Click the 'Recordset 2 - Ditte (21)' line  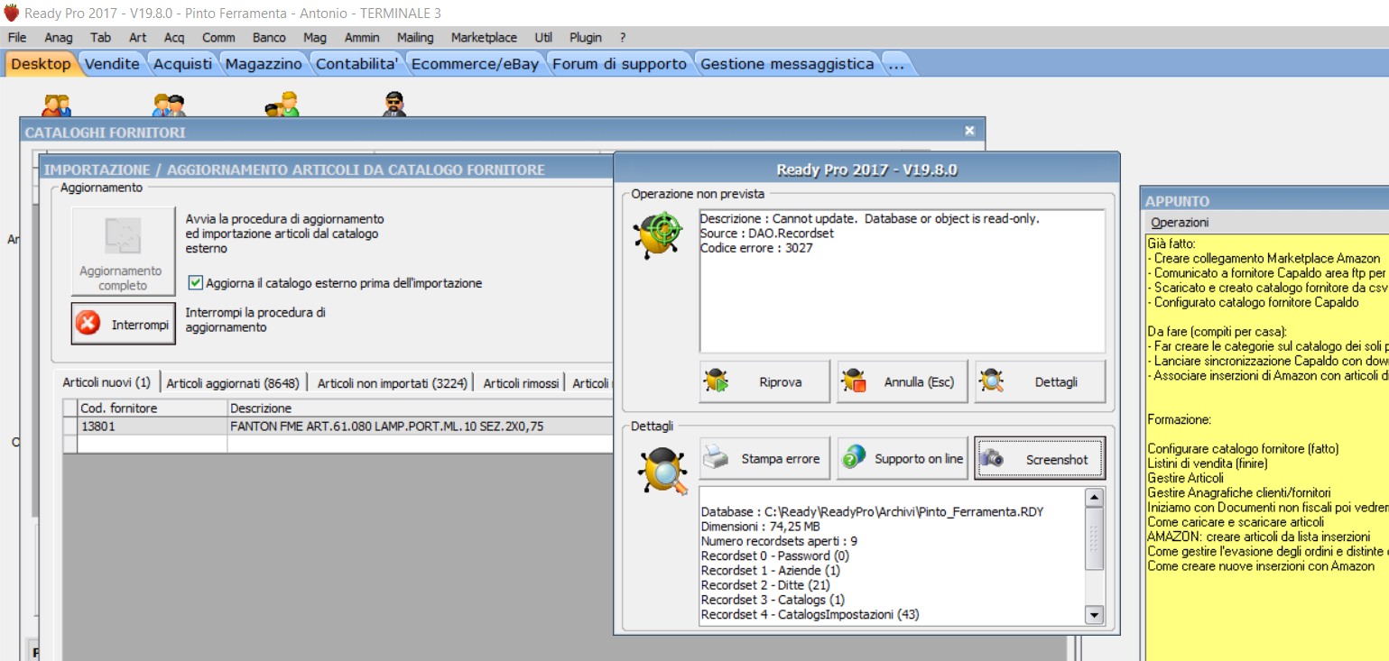(x=765, y=585)
